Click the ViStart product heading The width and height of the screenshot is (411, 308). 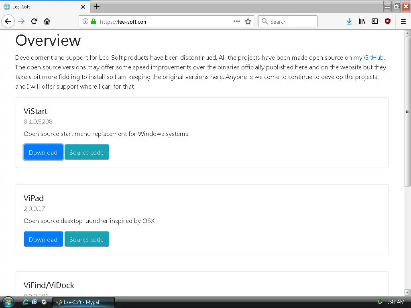[x=36, y=111]
